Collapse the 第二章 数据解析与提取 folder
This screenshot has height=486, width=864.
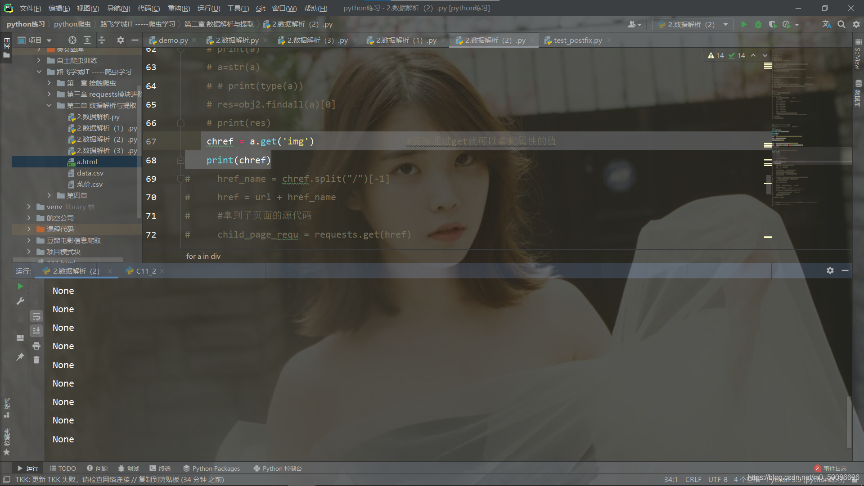(49, 105)
